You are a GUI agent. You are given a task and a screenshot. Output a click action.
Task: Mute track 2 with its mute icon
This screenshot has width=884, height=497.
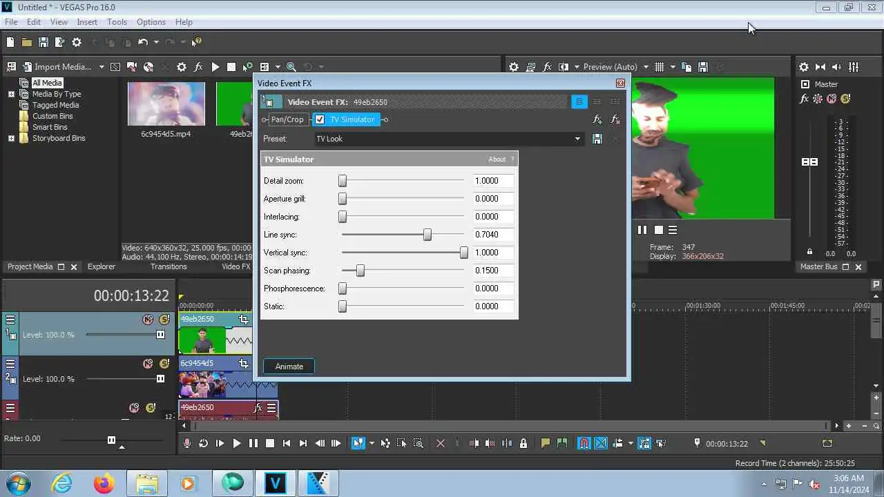coord(148,364)
